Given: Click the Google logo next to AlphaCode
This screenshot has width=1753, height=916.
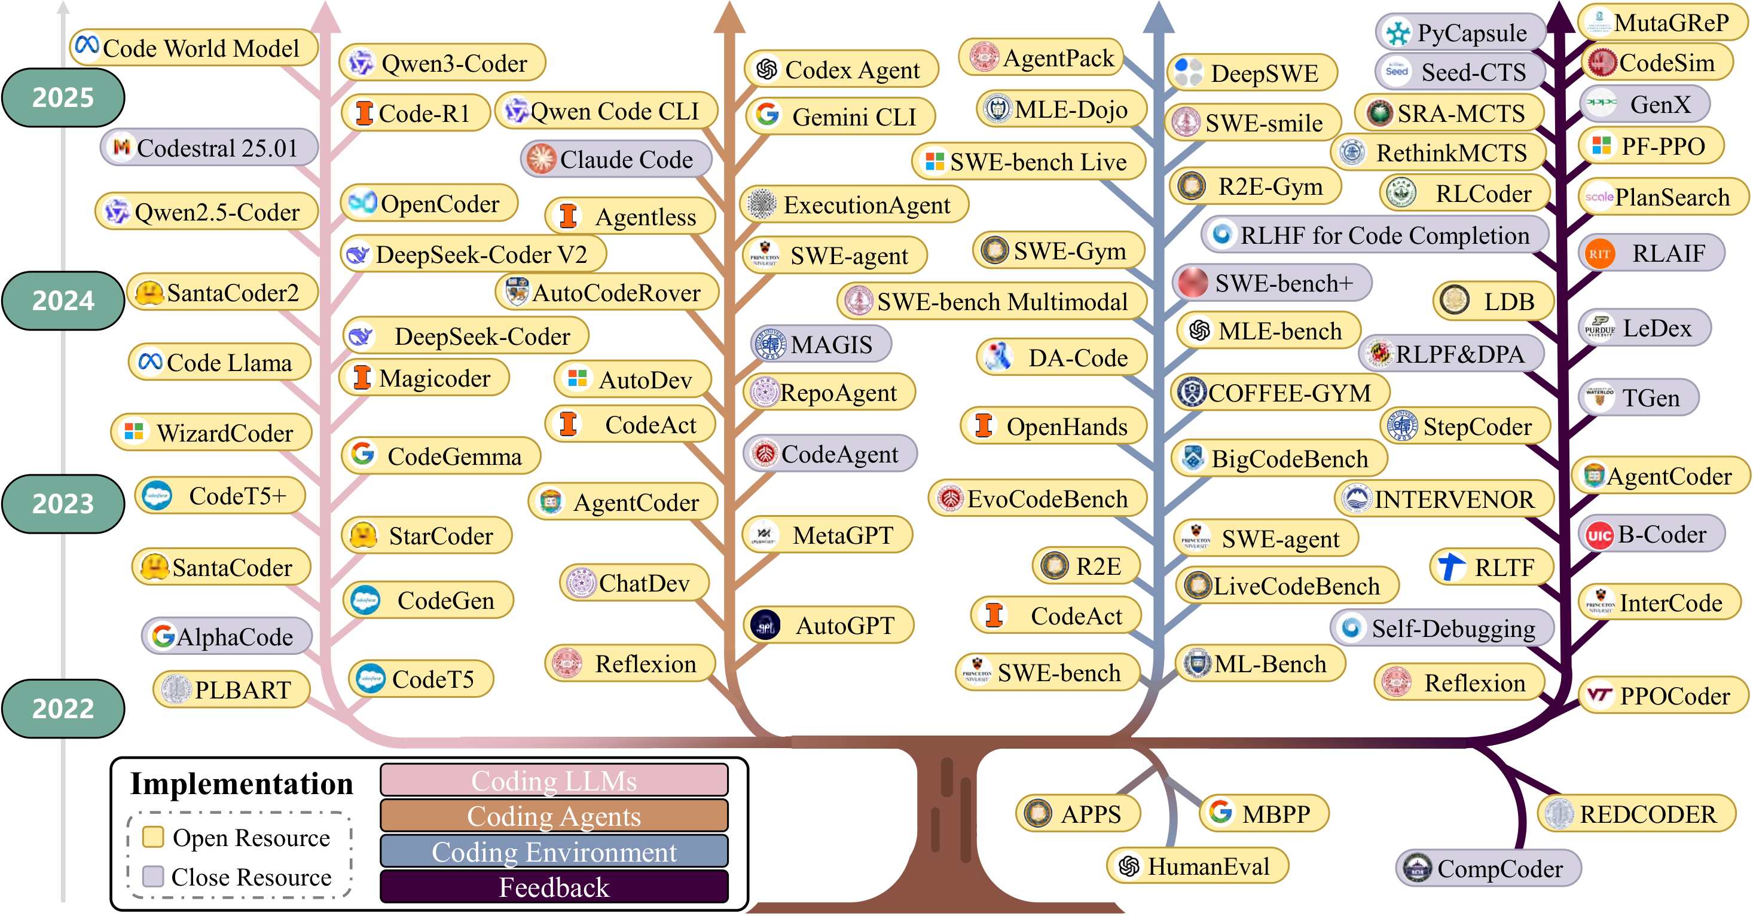Looking at the screenshot, I should [x=163, y=636].
